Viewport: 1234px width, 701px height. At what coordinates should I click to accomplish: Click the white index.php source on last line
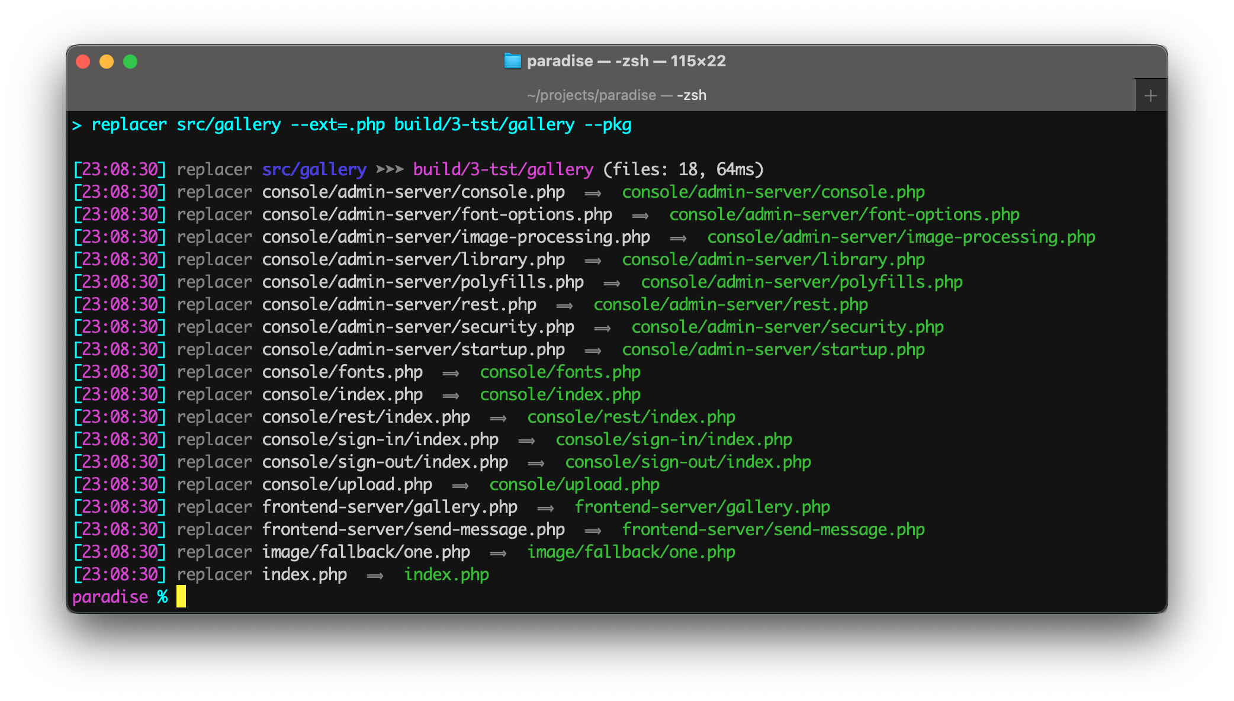point(304,575)
